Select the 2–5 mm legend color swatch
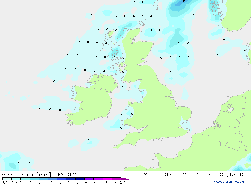Viewport: 251px width, 184px height. pos(34,179)
